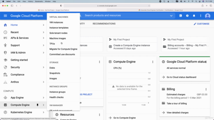
Task: Expand the Support submenu chevron
Action: [43, 45]
